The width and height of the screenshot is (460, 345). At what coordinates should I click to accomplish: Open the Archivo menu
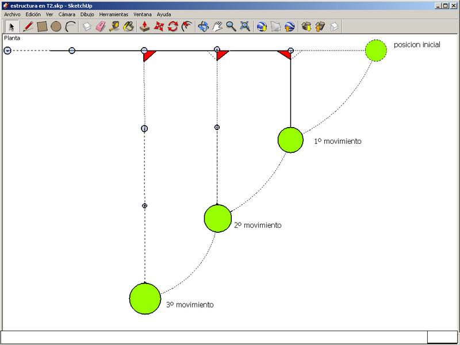pyautogui.click(x=12, y=14)
